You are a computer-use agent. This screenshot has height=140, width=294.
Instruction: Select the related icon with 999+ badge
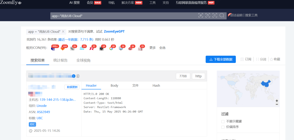[x=53, y=48]
